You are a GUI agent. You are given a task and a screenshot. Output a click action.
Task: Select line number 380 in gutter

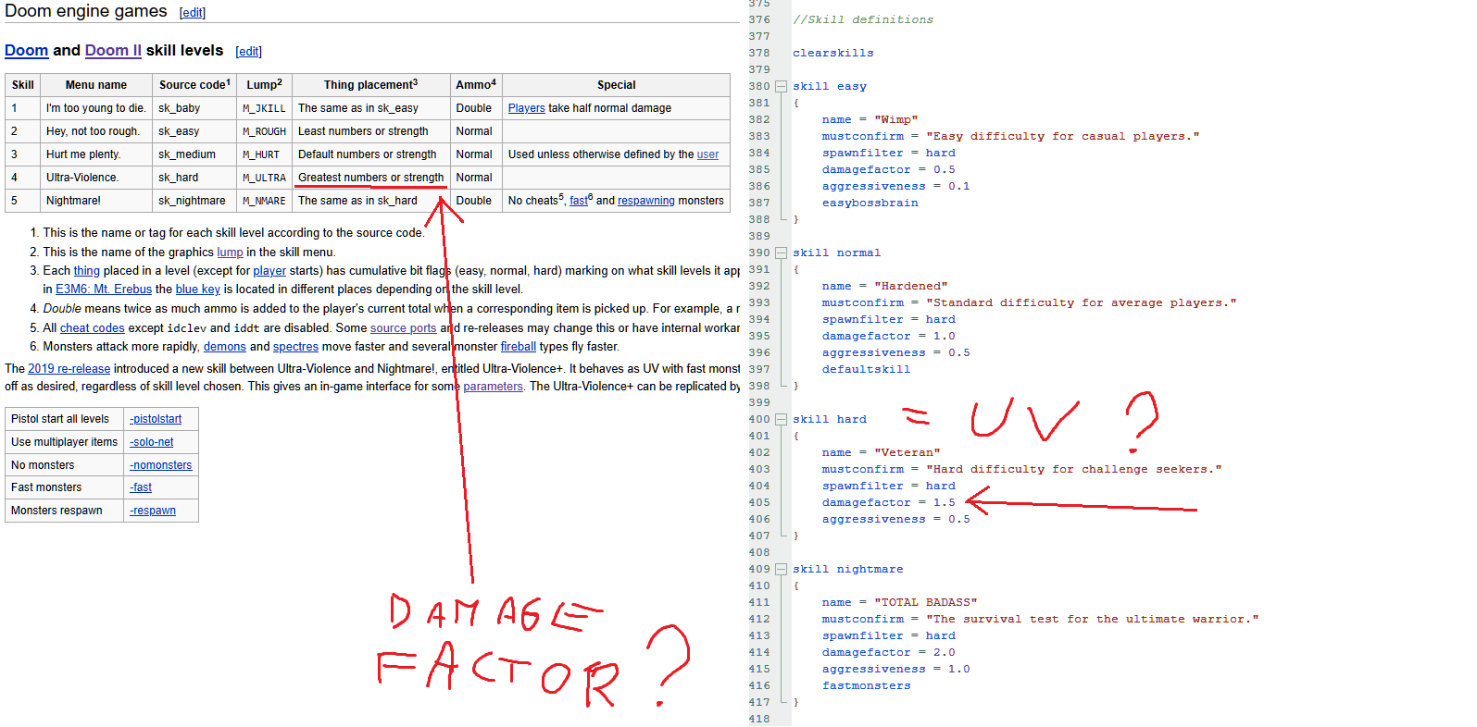pos(759,86)
